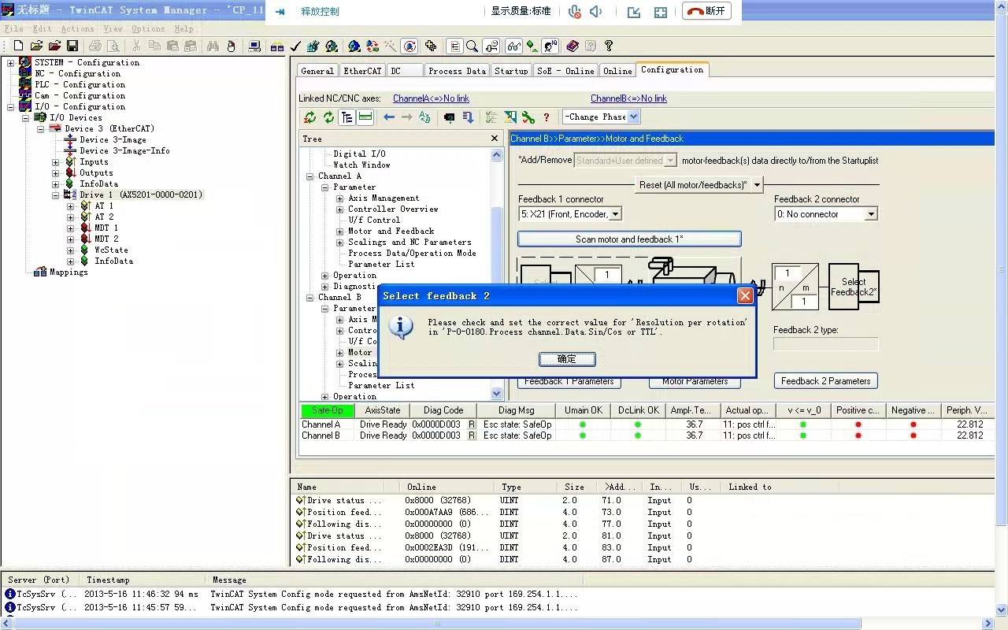Select Parameter List under Channel A
The image size is (1008, 630).
[381, 264]
